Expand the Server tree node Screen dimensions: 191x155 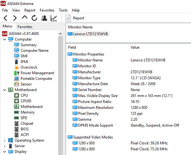[4, 146]
